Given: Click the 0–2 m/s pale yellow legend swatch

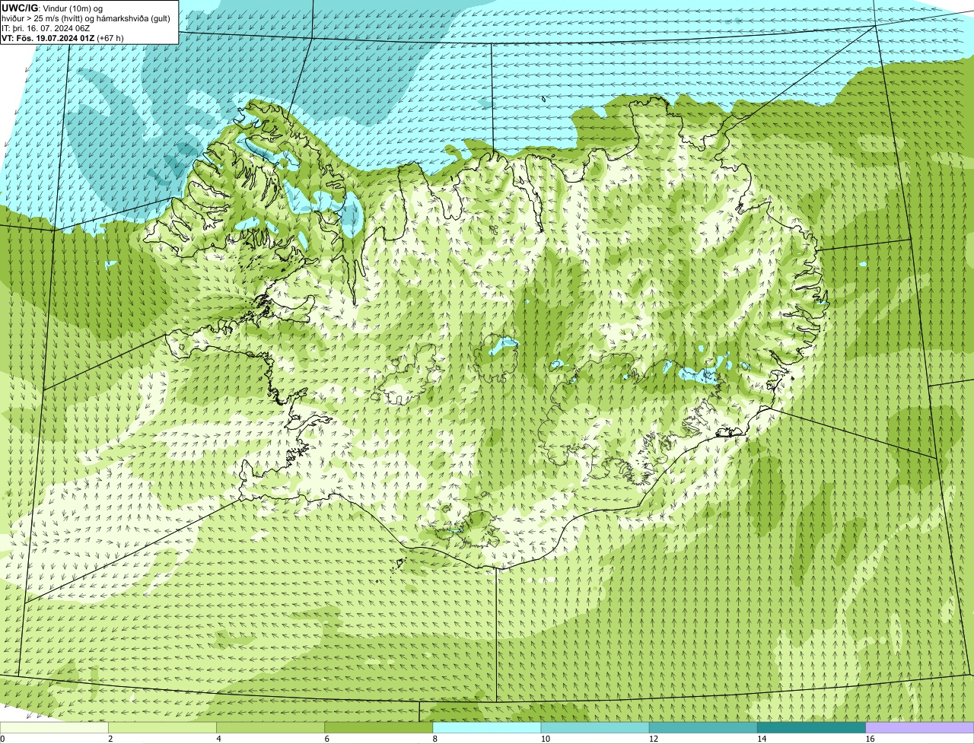Looking at the screenshot, I should (x=54, y=727).
